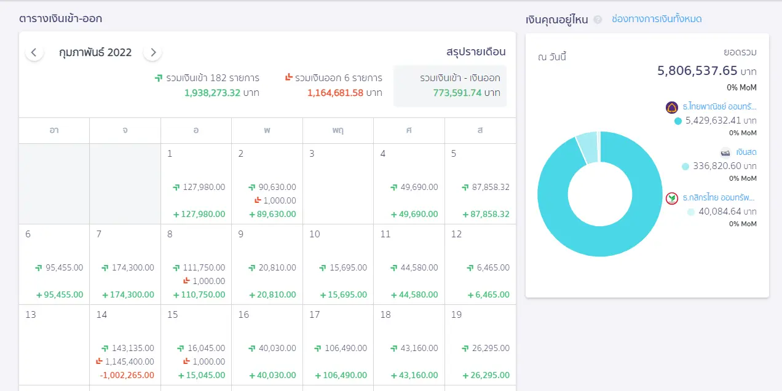782x391 pixels.
Task: Click the ไทยพาณิชย์ bank logo icon
Action: click(x=672, y=108)
